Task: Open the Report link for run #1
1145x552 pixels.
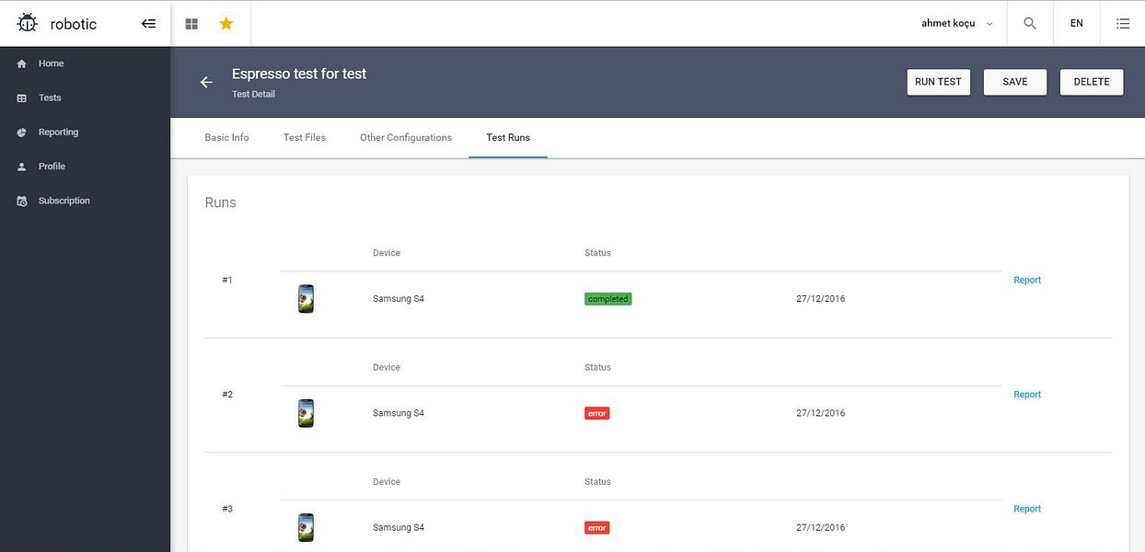Action: pos(1027,281)
